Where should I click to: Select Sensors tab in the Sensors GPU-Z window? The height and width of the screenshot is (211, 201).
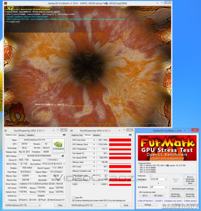coord(88,135)
